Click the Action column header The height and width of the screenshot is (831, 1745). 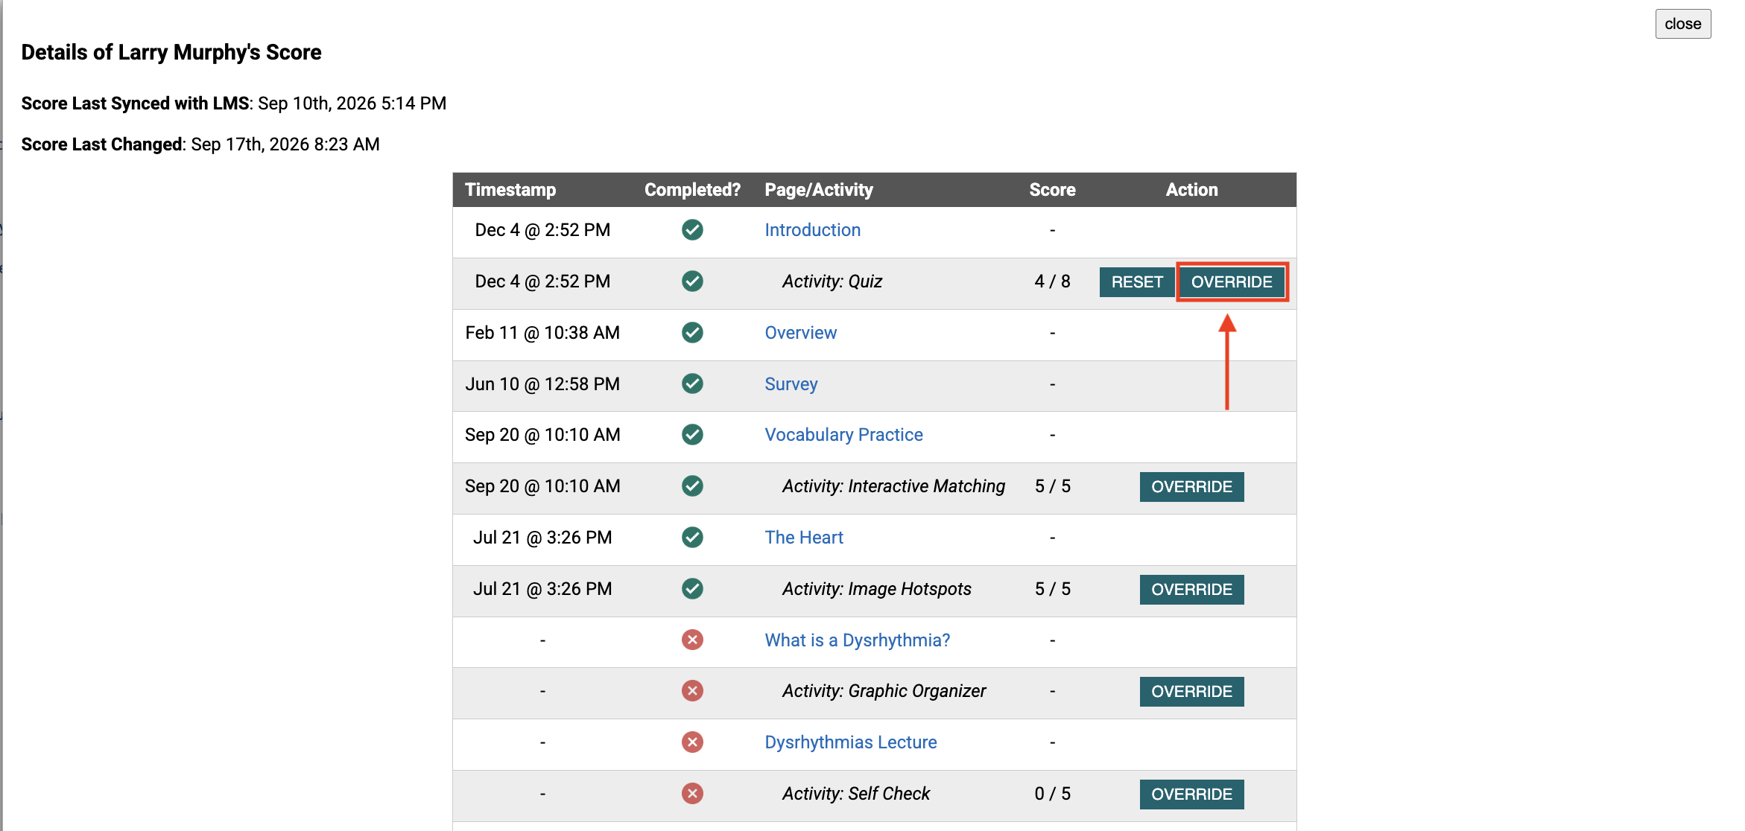tap(1191, 190)
